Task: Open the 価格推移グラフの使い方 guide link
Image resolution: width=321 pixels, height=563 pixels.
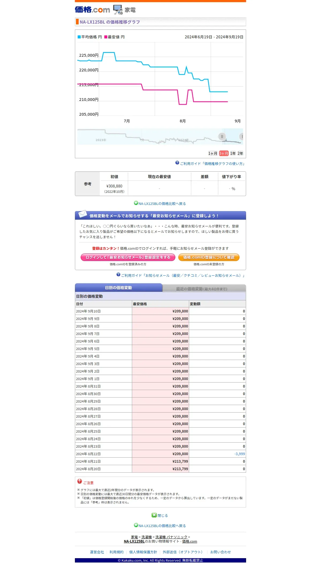Action: pyautogui.click(x=213, y=164)
